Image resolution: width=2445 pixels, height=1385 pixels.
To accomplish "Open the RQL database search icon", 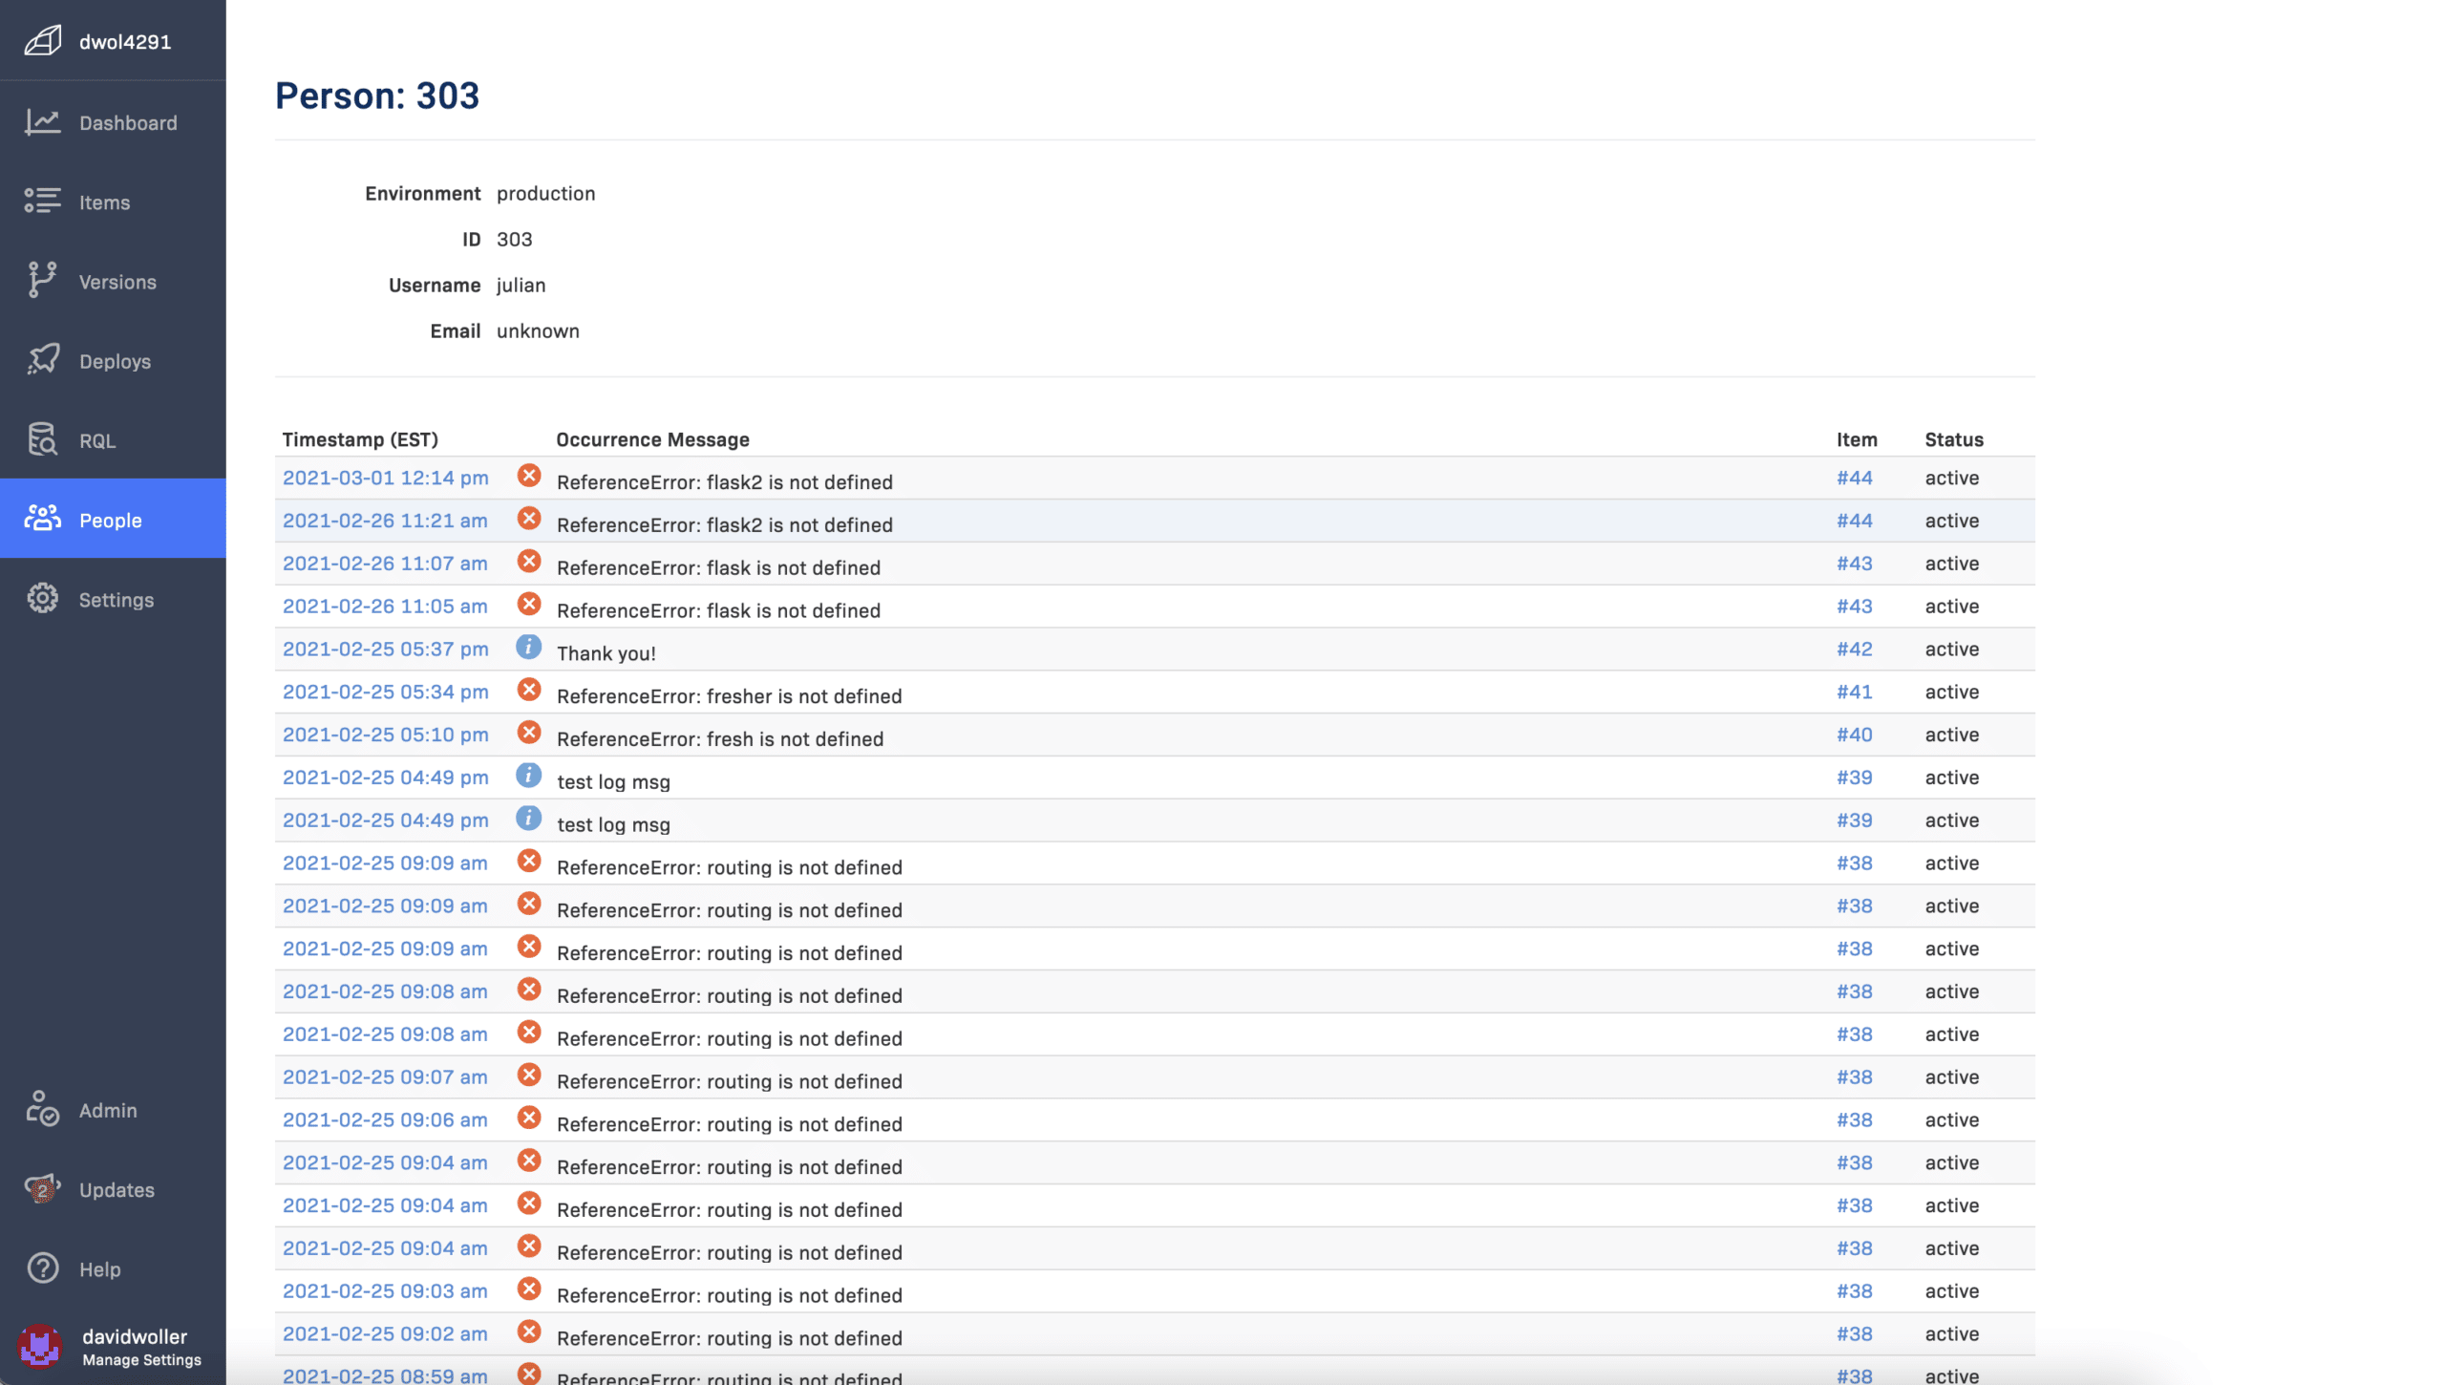I will click(x=42, y=439).
